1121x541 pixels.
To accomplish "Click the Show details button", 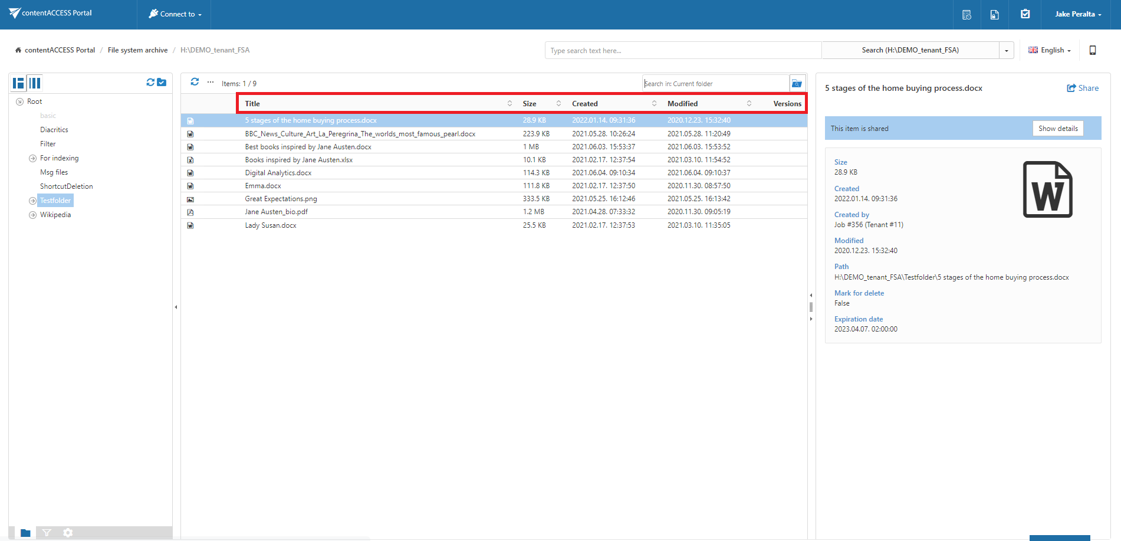I will tap(1058, 129).
